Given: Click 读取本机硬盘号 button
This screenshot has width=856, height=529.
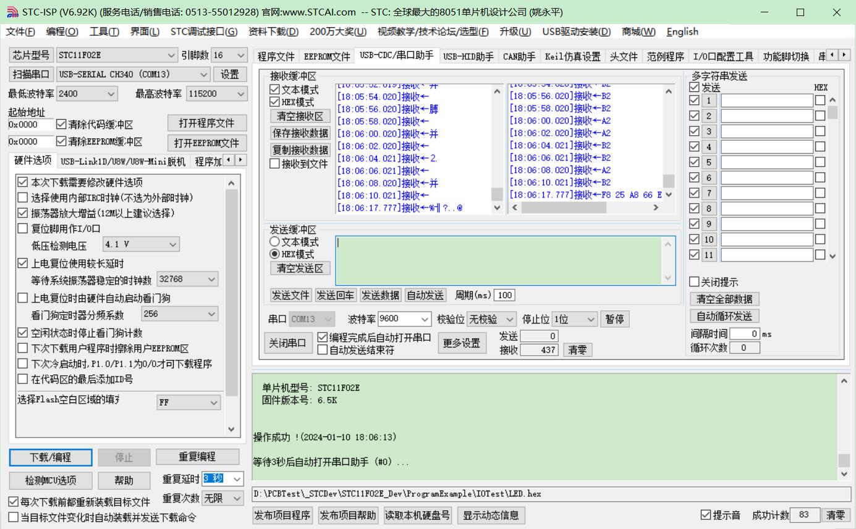Looking at the screenshot, I should (x=418, y=515).
